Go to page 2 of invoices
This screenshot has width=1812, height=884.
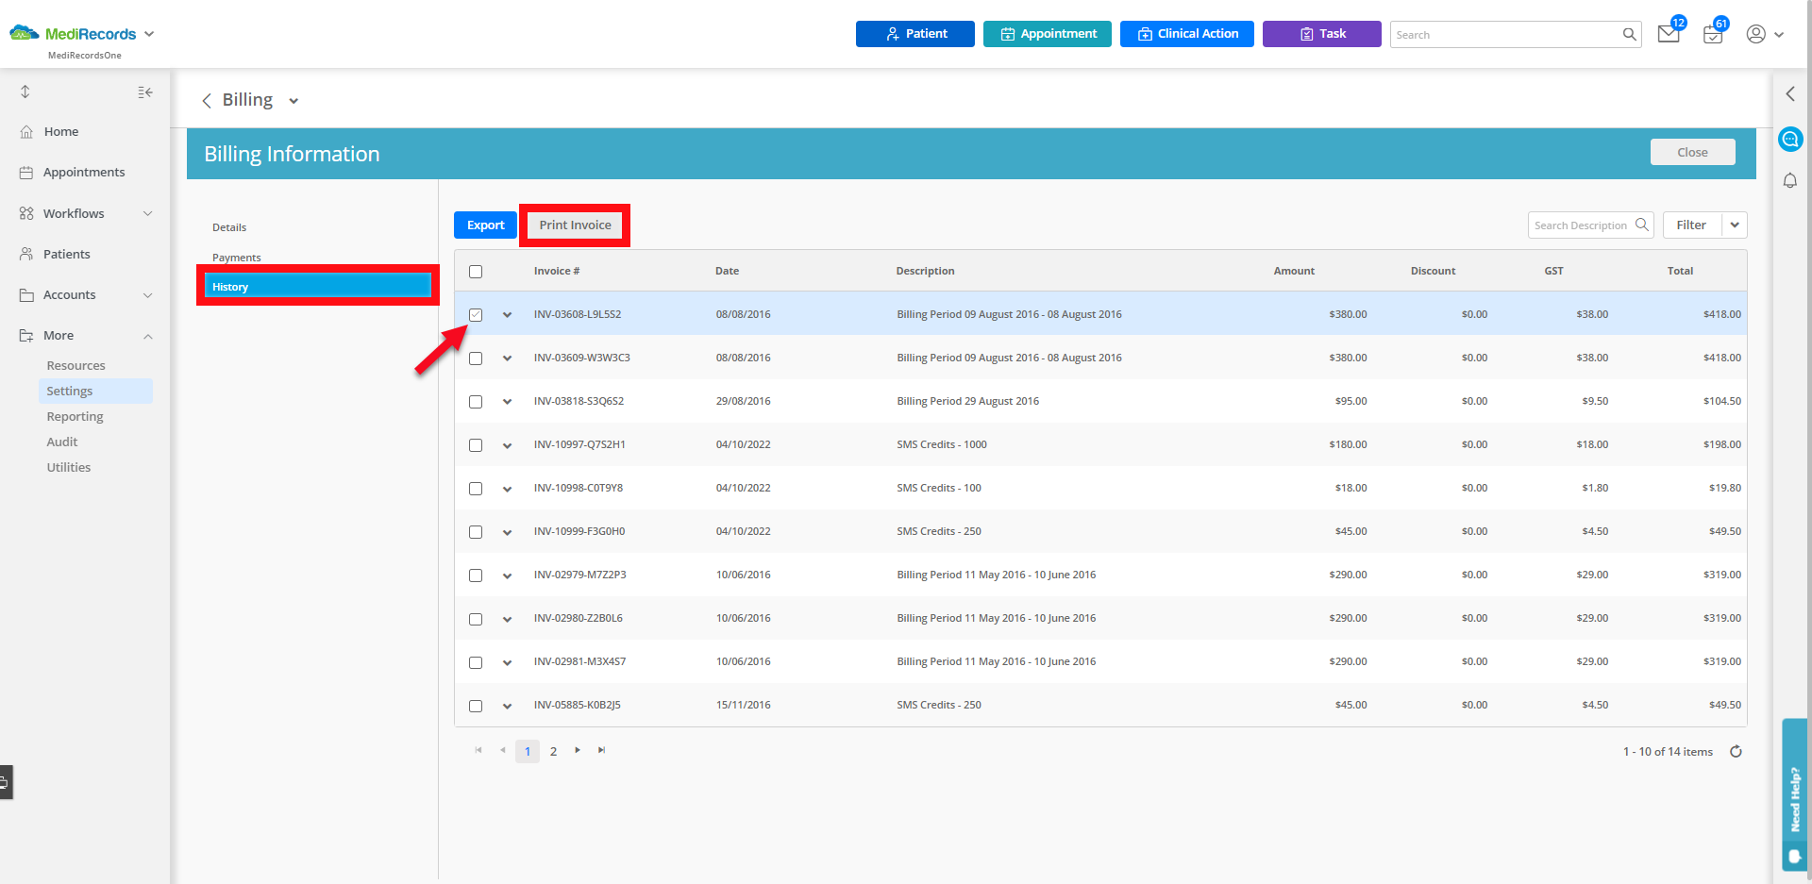pos(553,752)
